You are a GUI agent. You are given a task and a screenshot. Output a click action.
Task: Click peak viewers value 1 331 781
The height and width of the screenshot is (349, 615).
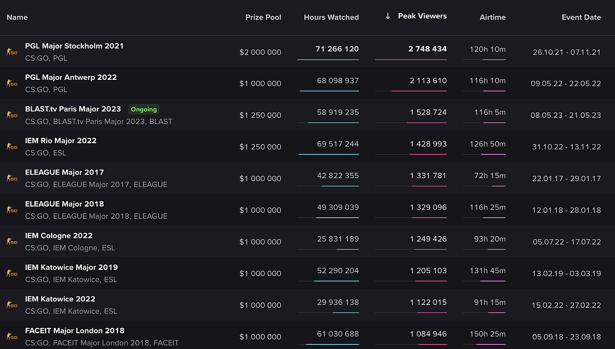[x=428, y=176]
